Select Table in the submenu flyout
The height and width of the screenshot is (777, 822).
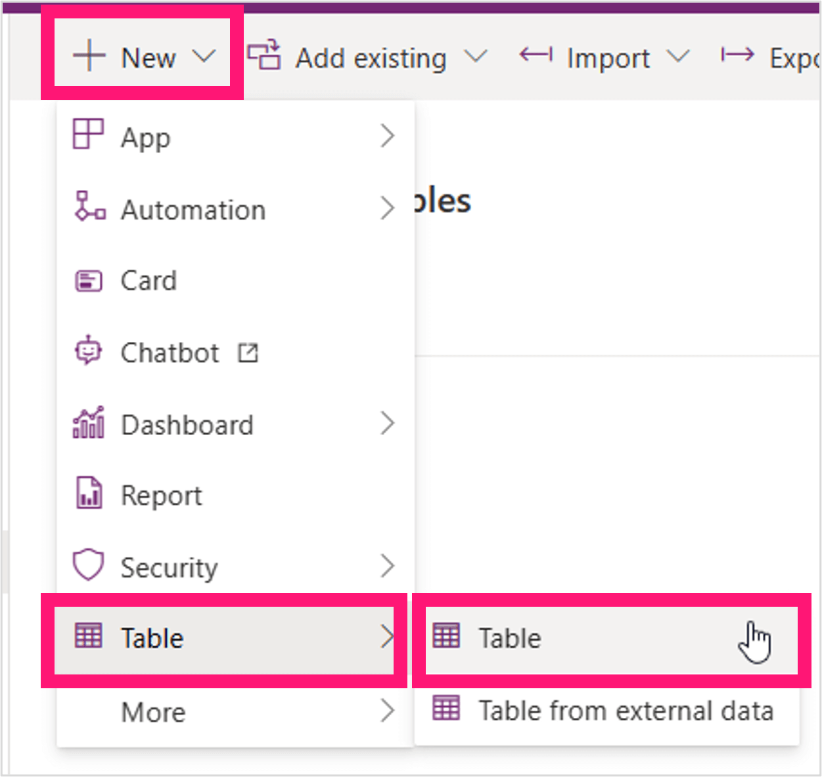pyautogui.click(x=611, y=639)
